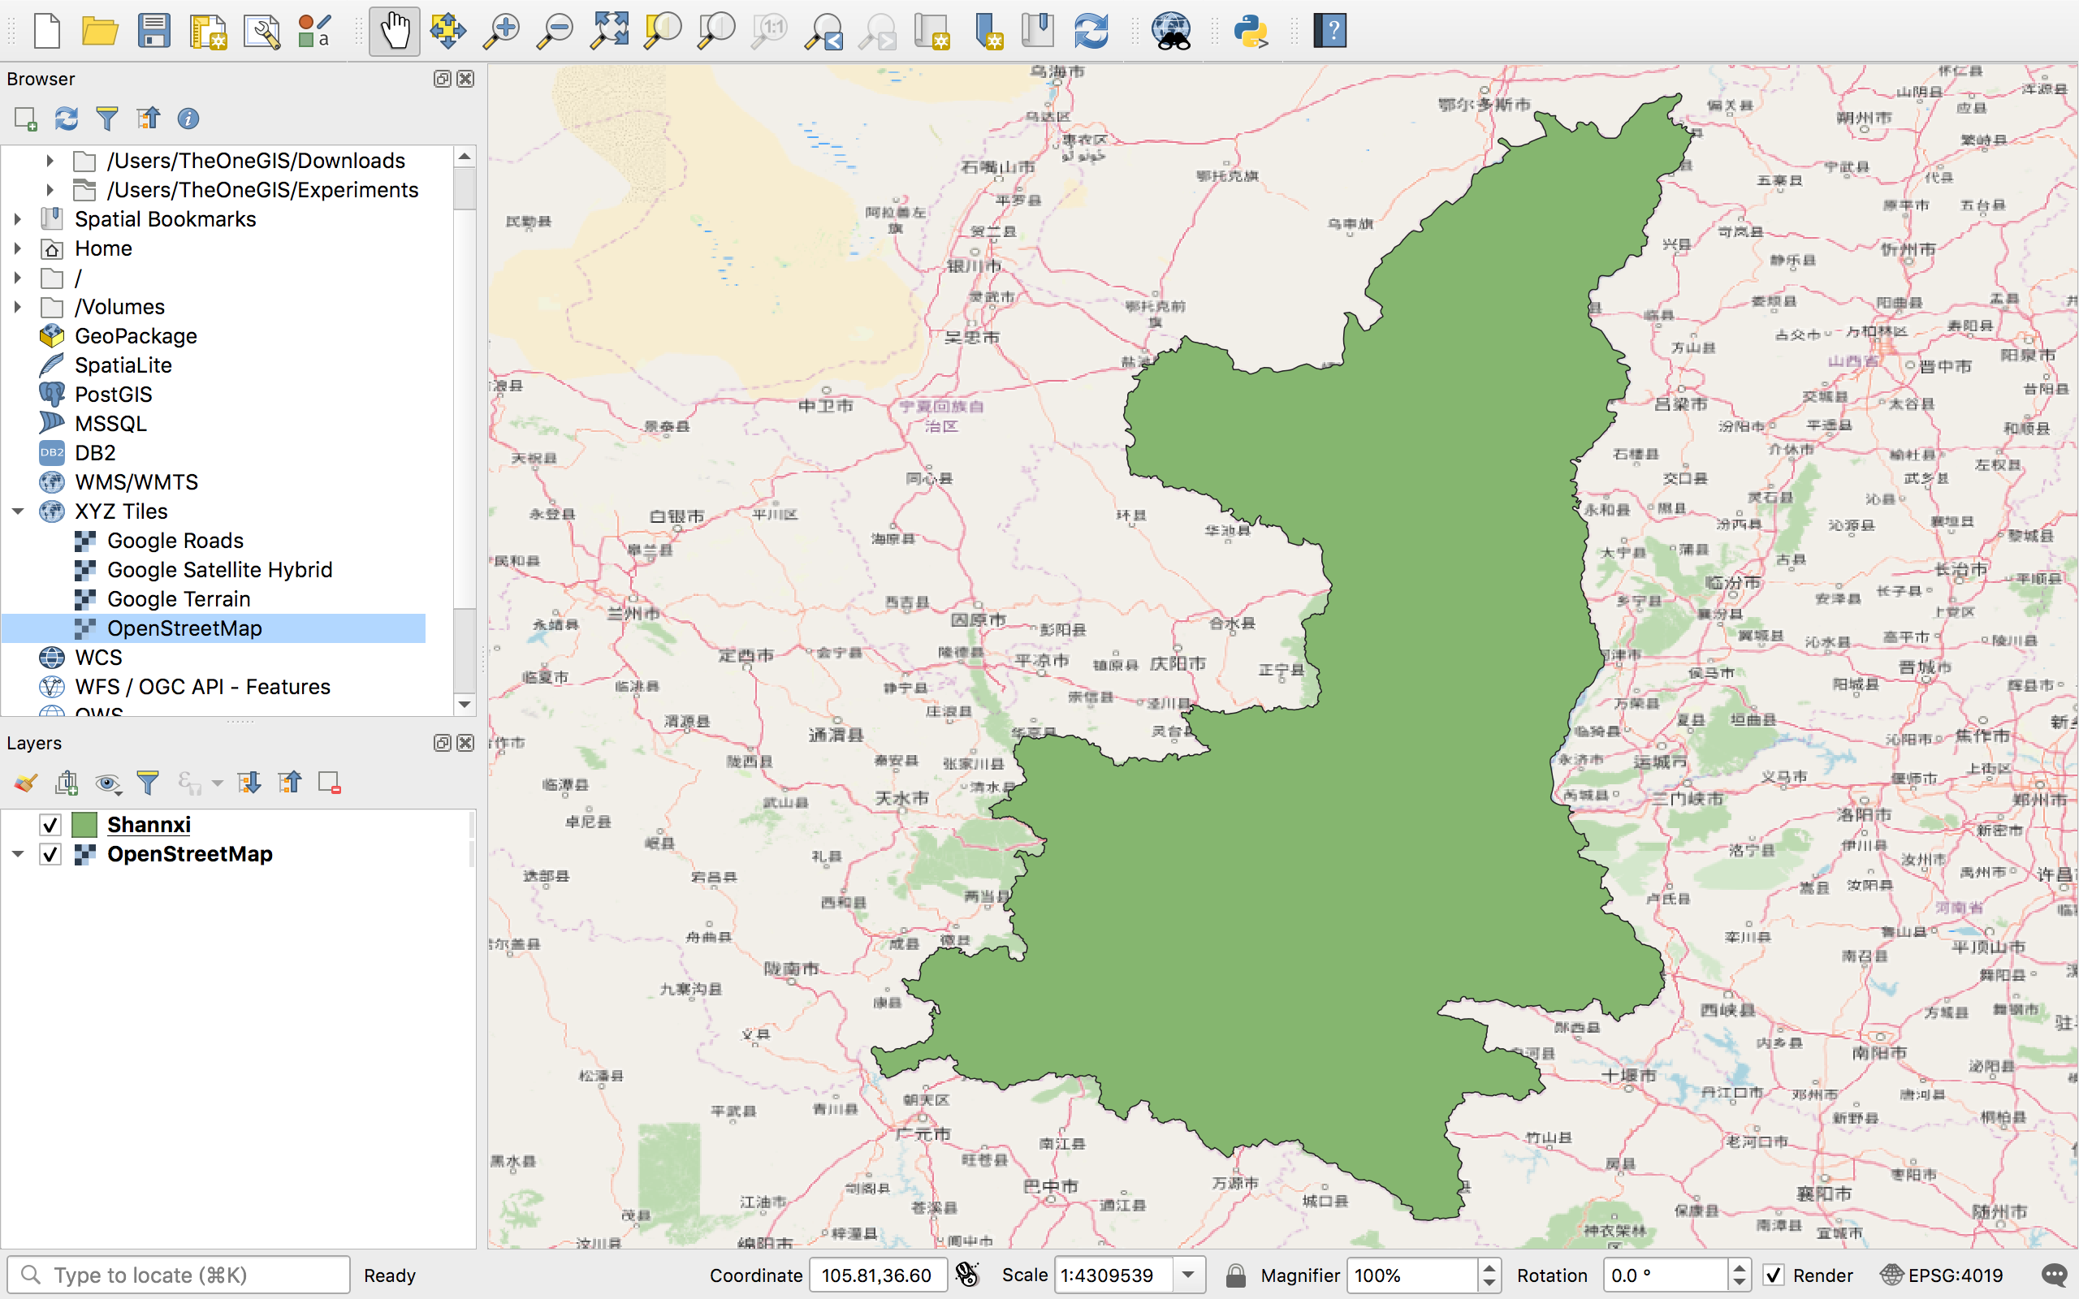The width and height of the screenshot is (2079, 1299).
Task: Open the Scale dropdown in status bar
Action: 1190,1275
